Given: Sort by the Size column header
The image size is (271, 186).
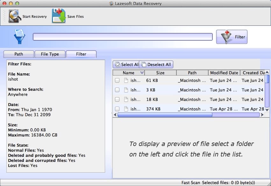Looking at the screenshot, I should [160, 73].
